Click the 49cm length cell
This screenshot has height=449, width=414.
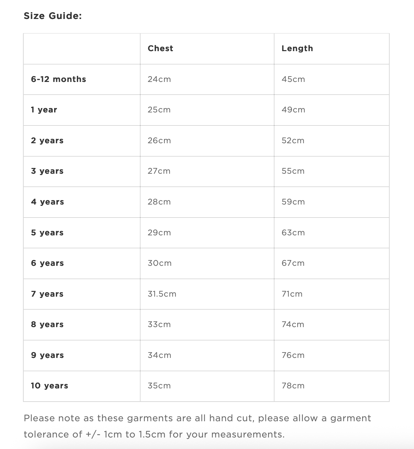click(293, 110)
